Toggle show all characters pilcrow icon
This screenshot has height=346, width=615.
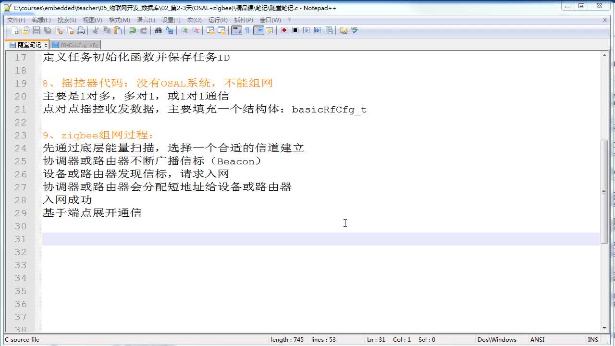(x=247, y=30)
